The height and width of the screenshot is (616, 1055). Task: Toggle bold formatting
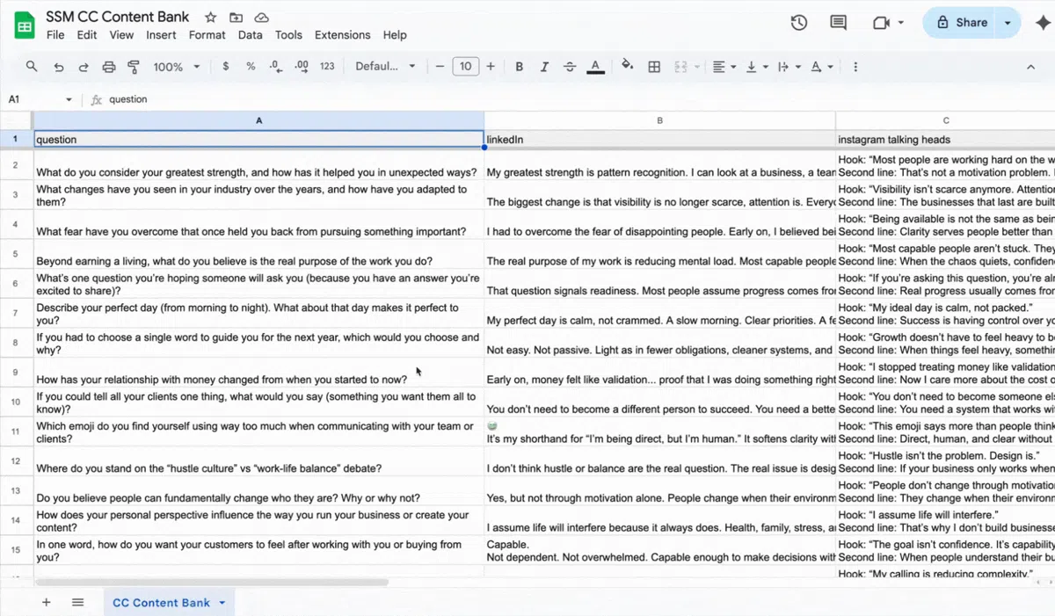click(x=520, y=67)
